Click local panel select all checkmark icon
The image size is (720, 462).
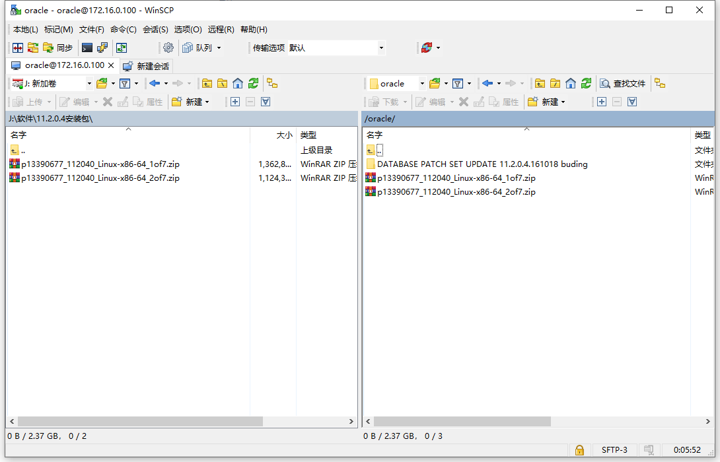[x=266, y=102]
